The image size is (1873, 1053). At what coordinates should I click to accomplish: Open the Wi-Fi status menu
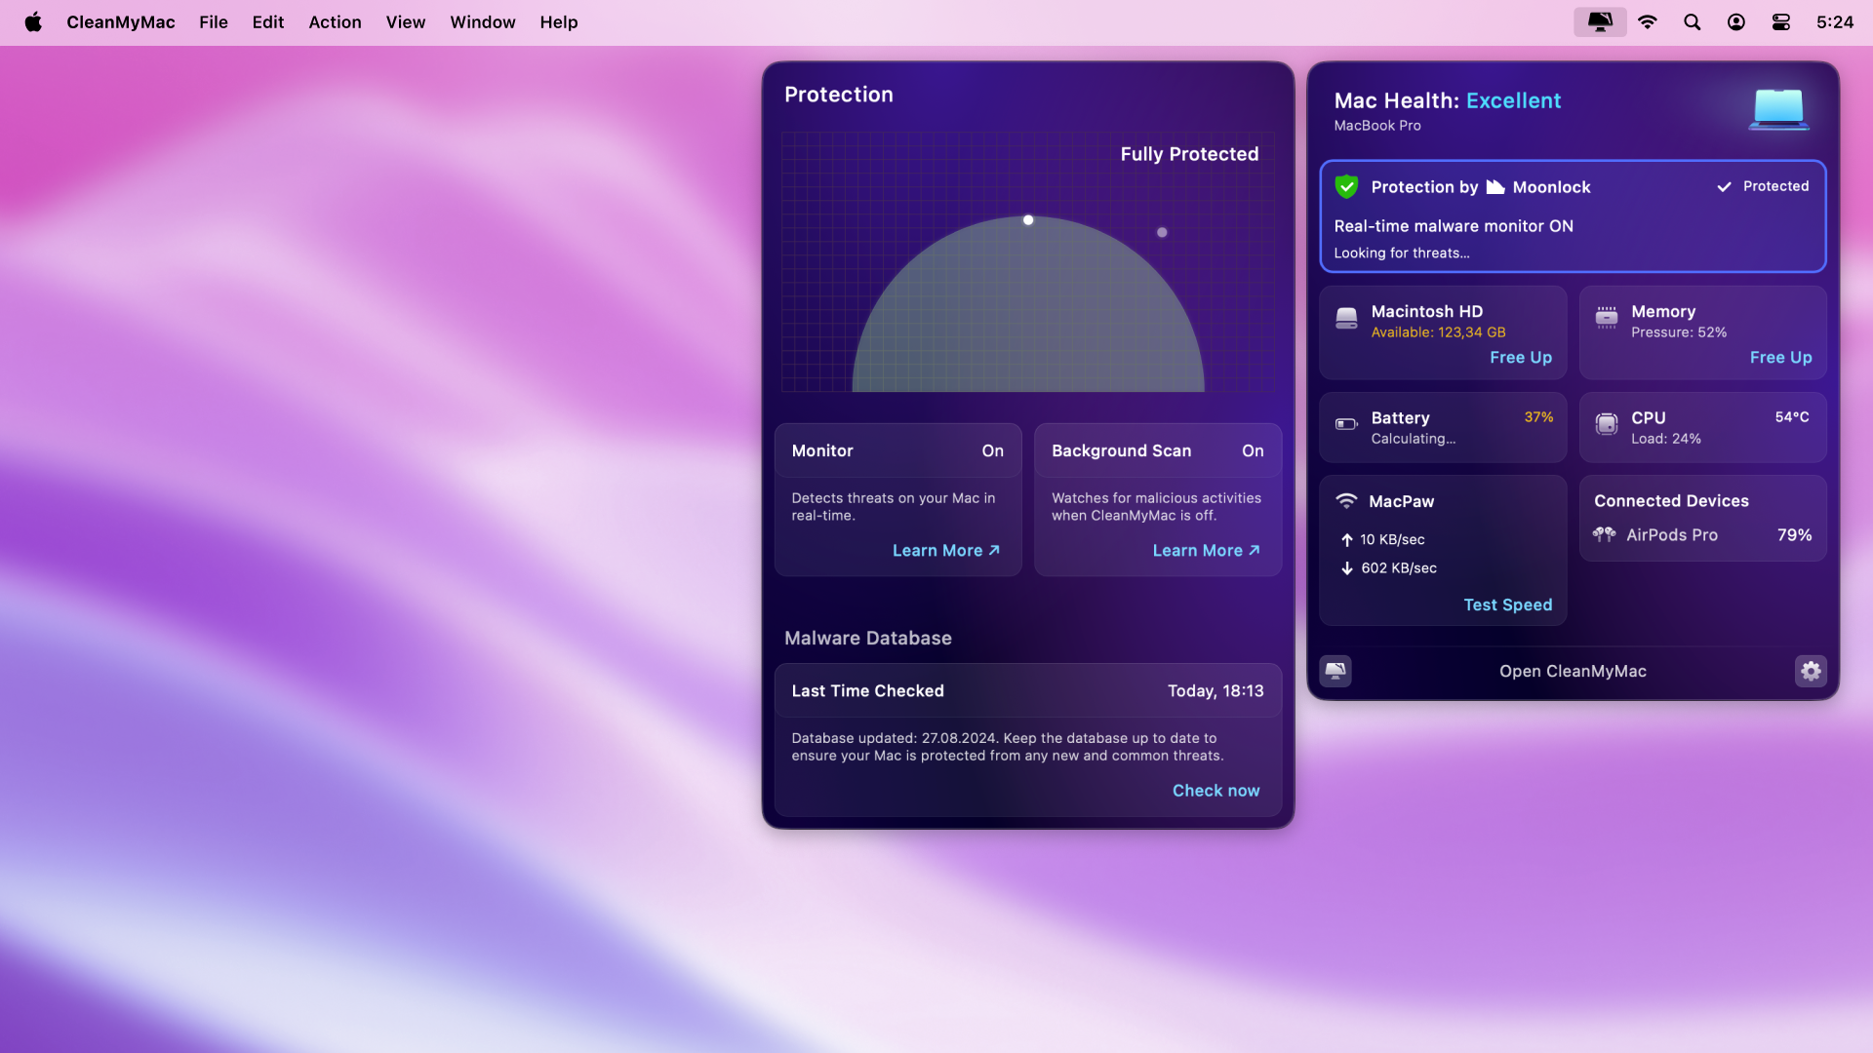[1647, 21]
